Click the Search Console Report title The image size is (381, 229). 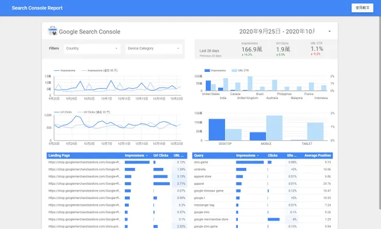[x=37, y=8]
